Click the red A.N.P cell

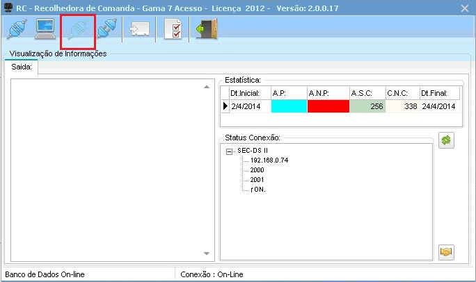pyautogui.click(x=328, y=106)
